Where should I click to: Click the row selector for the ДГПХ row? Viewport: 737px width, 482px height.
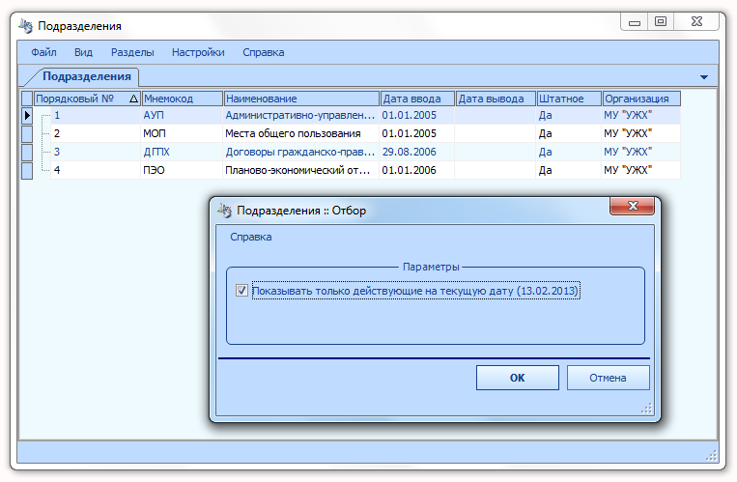coord(27,152)
